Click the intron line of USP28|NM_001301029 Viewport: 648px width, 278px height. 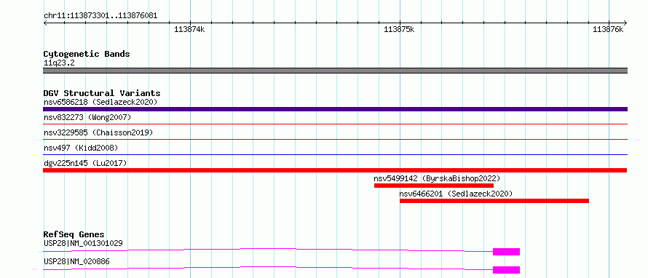click(x=268, y=250)
